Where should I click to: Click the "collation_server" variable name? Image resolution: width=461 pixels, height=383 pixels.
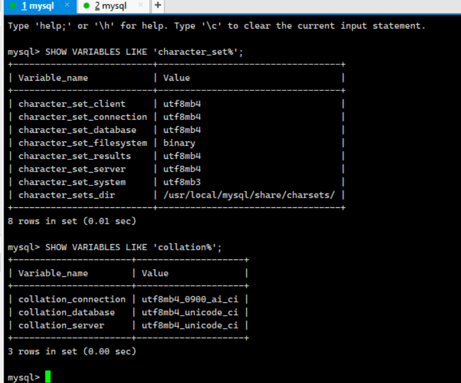[x=61, y=325]
